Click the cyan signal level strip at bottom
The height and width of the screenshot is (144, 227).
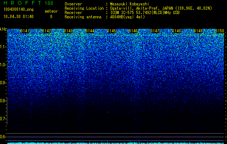(116, 143)
